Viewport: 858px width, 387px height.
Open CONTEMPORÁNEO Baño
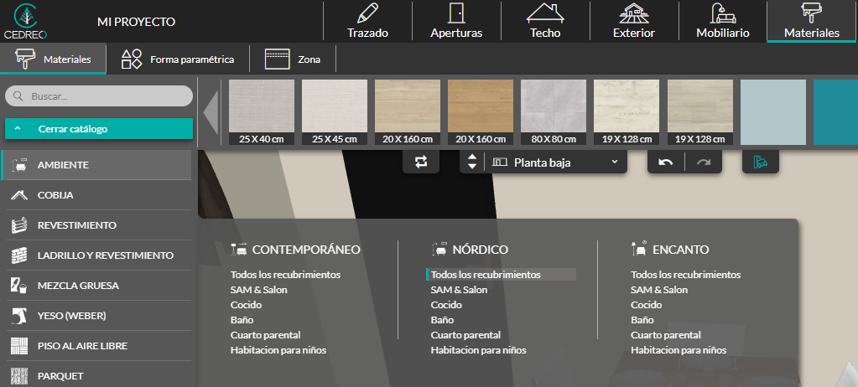coord(242,320)
